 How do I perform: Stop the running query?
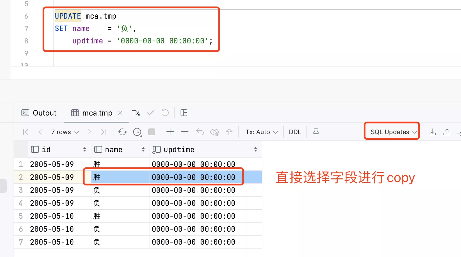pyautogui.click(x=152, y=132)
